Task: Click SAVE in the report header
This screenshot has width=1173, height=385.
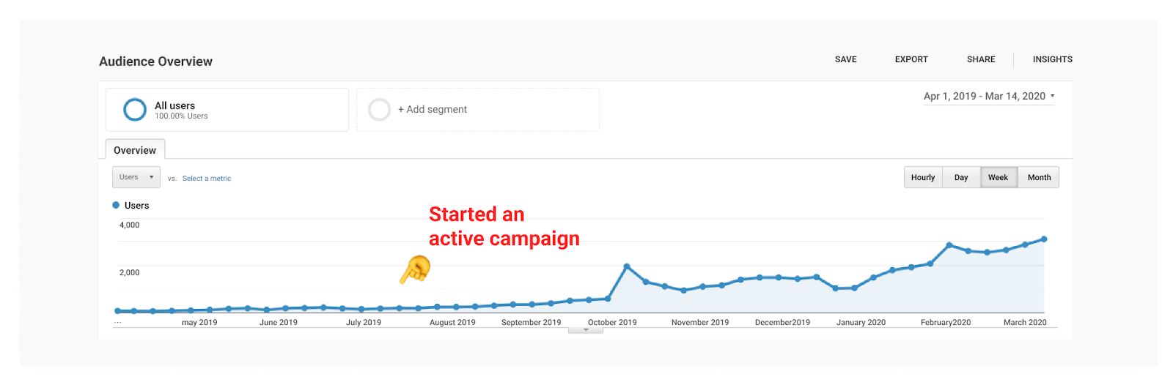Action: pos(845,59)
